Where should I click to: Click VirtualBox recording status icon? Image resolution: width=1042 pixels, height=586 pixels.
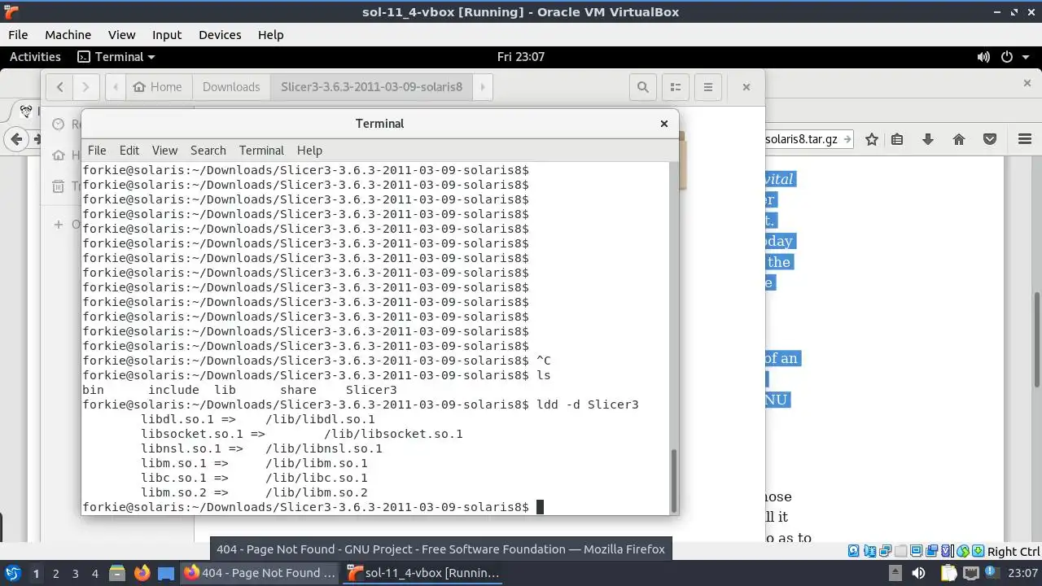click(x=931, y=551)
